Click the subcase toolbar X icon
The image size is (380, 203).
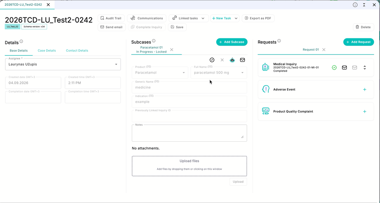(x=222, y=60)
